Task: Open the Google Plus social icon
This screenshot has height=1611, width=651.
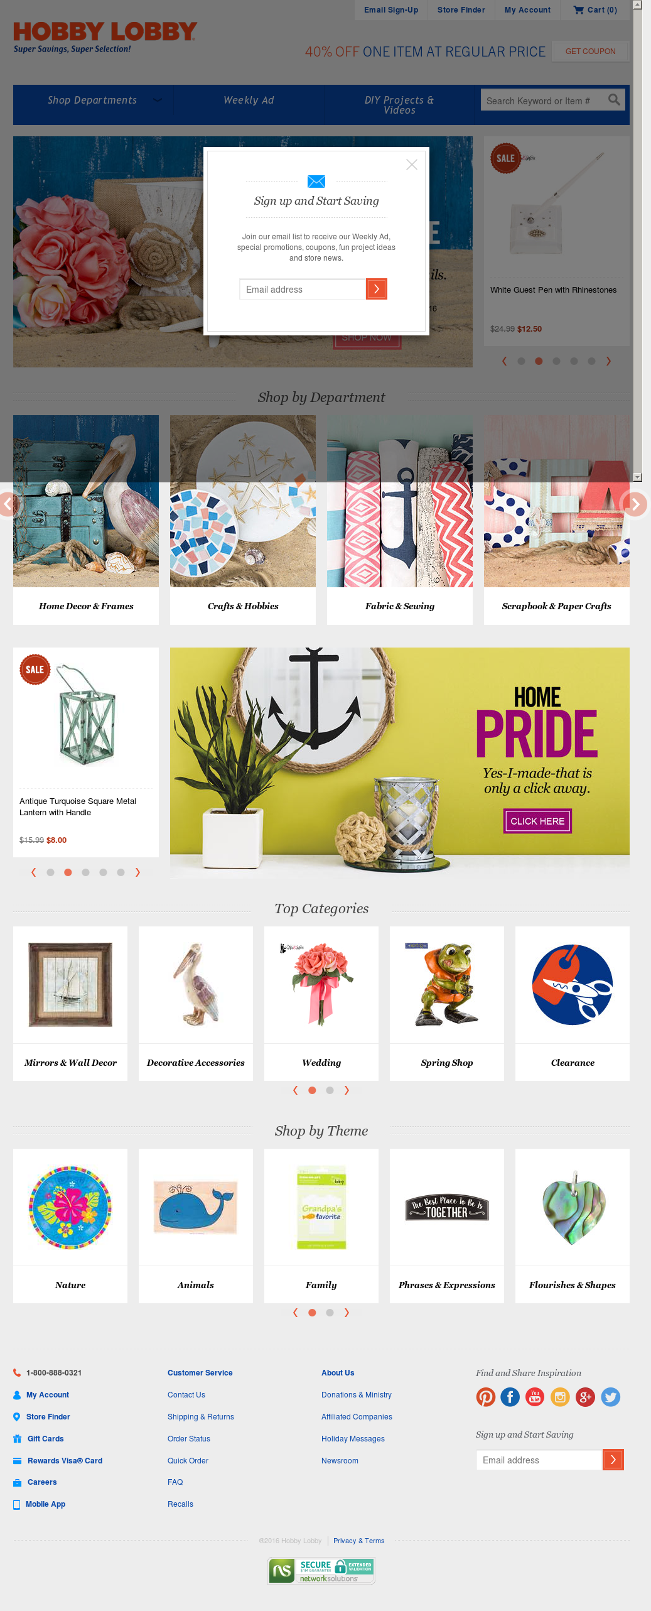Action: pos(585,1397)
